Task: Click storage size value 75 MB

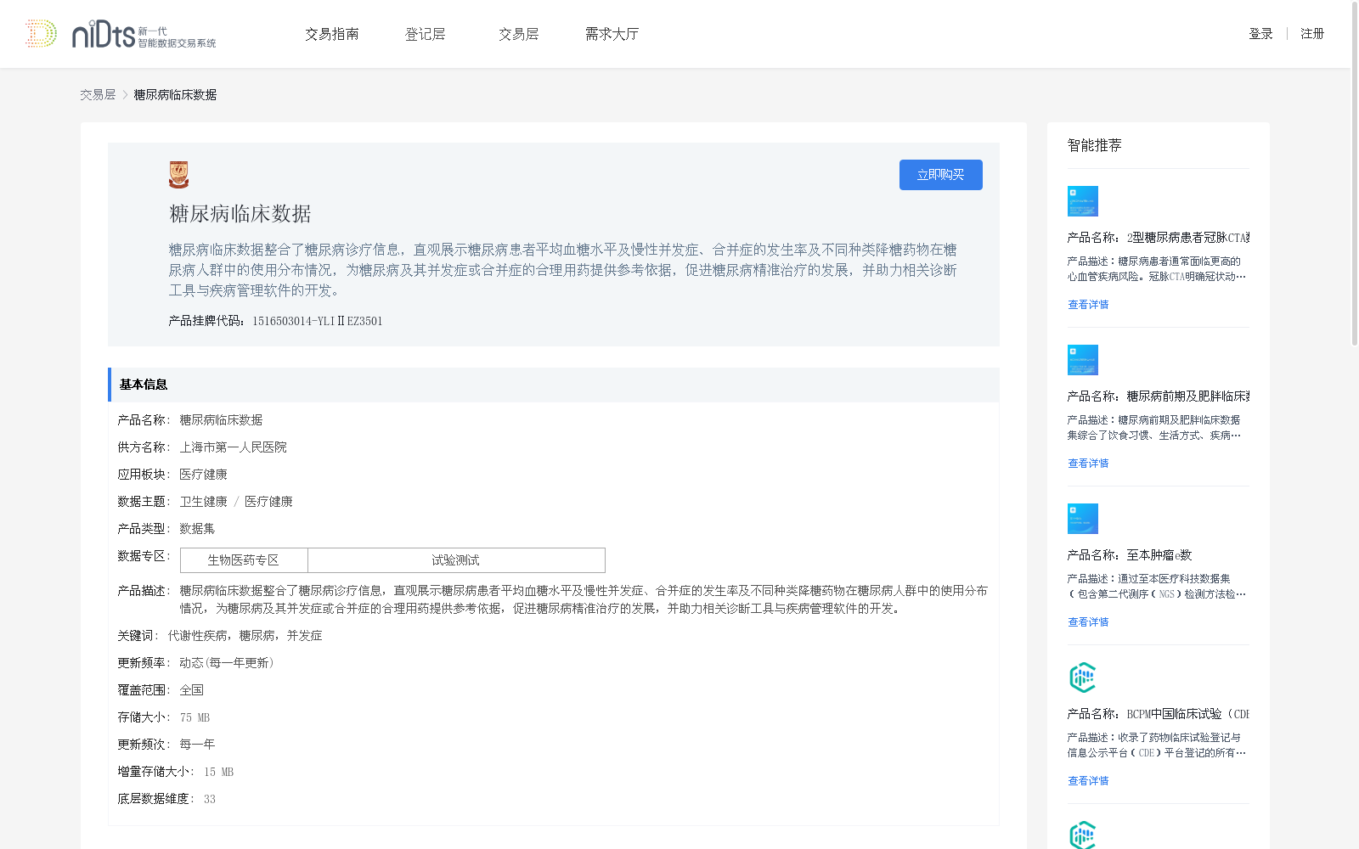Action: point(195,717)
